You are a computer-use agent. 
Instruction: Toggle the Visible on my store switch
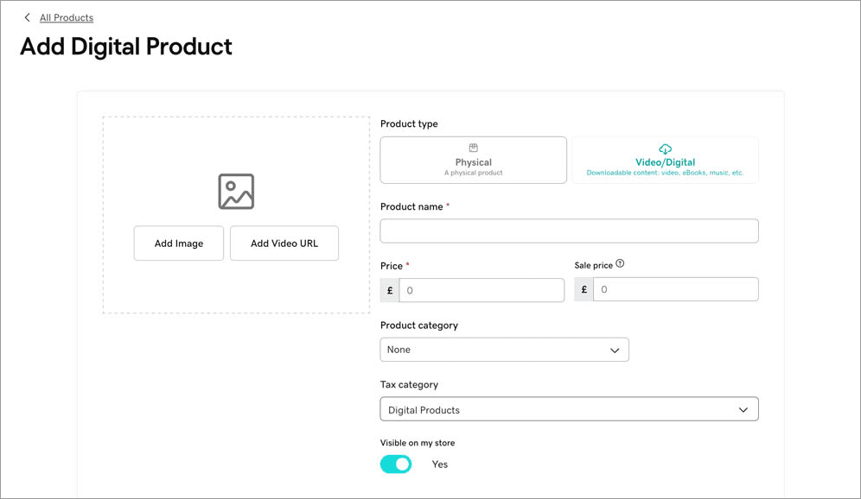click(395, 464)
